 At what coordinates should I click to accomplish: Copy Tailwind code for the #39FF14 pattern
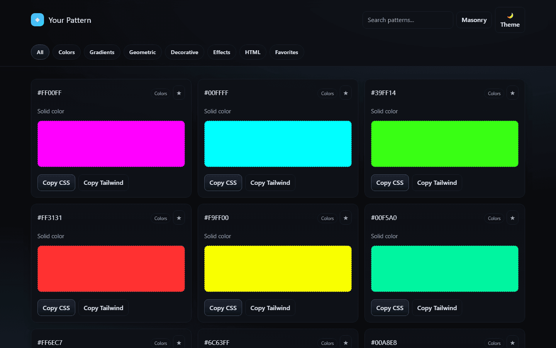[x=437, y=183]
